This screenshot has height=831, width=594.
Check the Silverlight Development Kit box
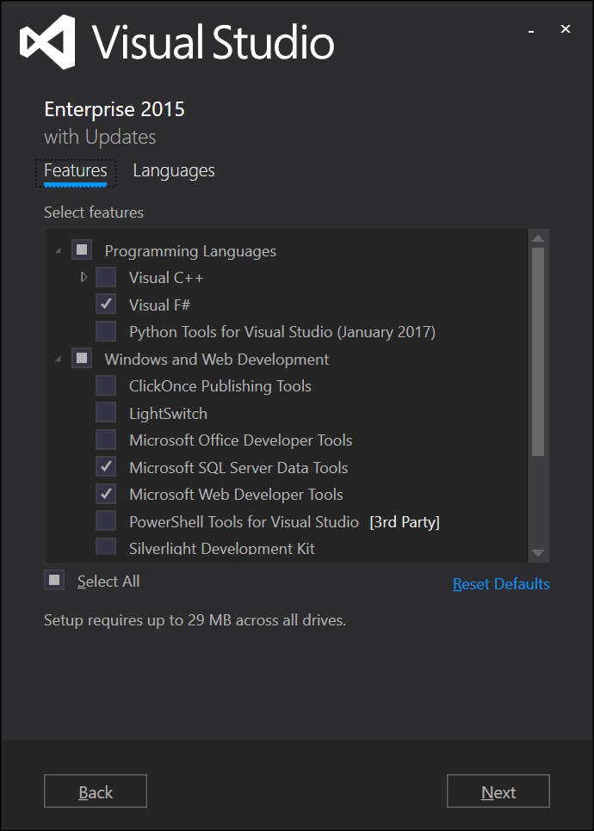click(106, 546)
